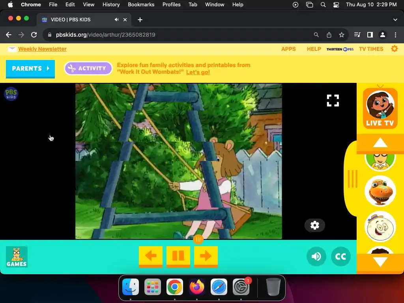Open the File menu
404x303 pixels.
tap(53, 4)
